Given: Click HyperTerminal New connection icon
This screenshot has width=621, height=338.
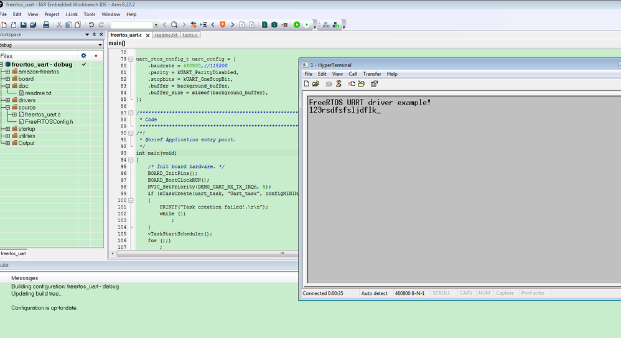Looking at the screenshot, I should 306,83.
